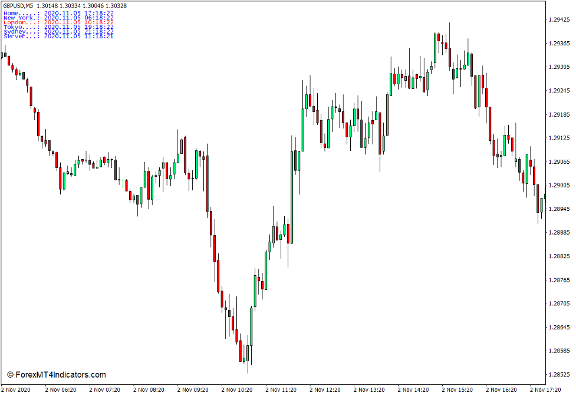The width and height of the screenshot is (576, 396).
Task: Click the 2 Nov 2020 date label
Action: pos(16,390)
